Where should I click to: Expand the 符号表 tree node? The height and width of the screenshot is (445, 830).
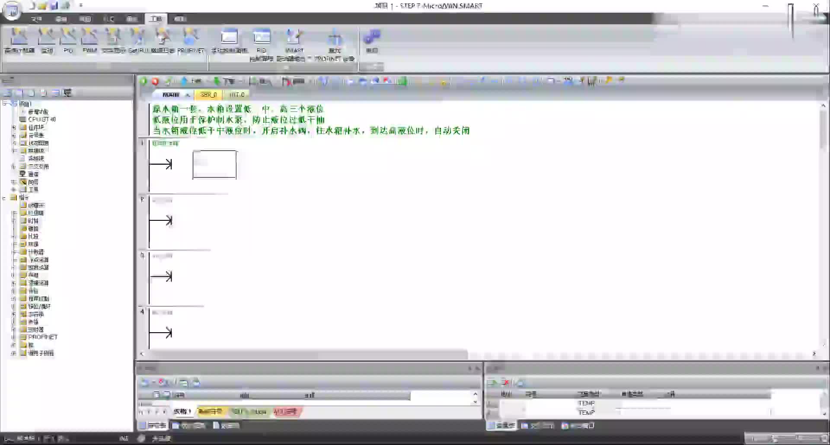tap(14, 135)
